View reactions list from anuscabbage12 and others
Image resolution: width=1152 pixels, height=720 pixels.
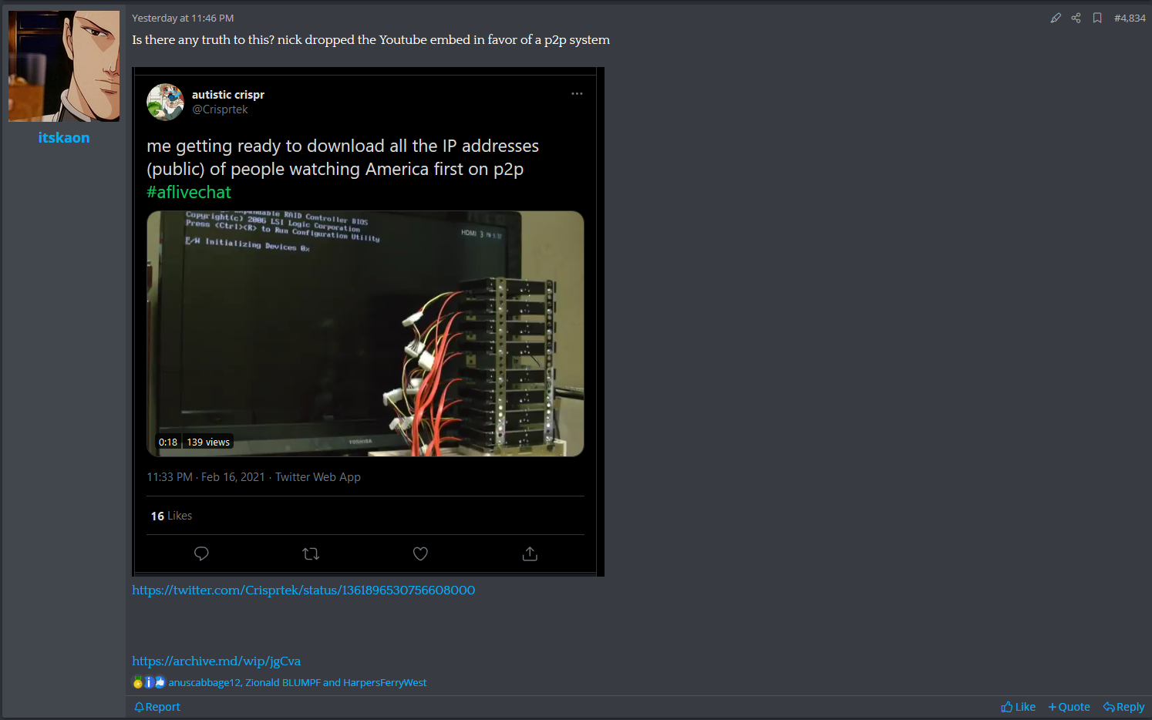pyautogui.click(x=297, y=682)
